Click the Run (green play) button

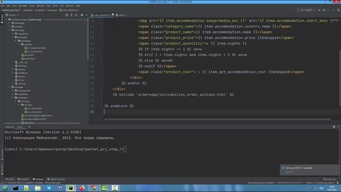pos(319,10)
